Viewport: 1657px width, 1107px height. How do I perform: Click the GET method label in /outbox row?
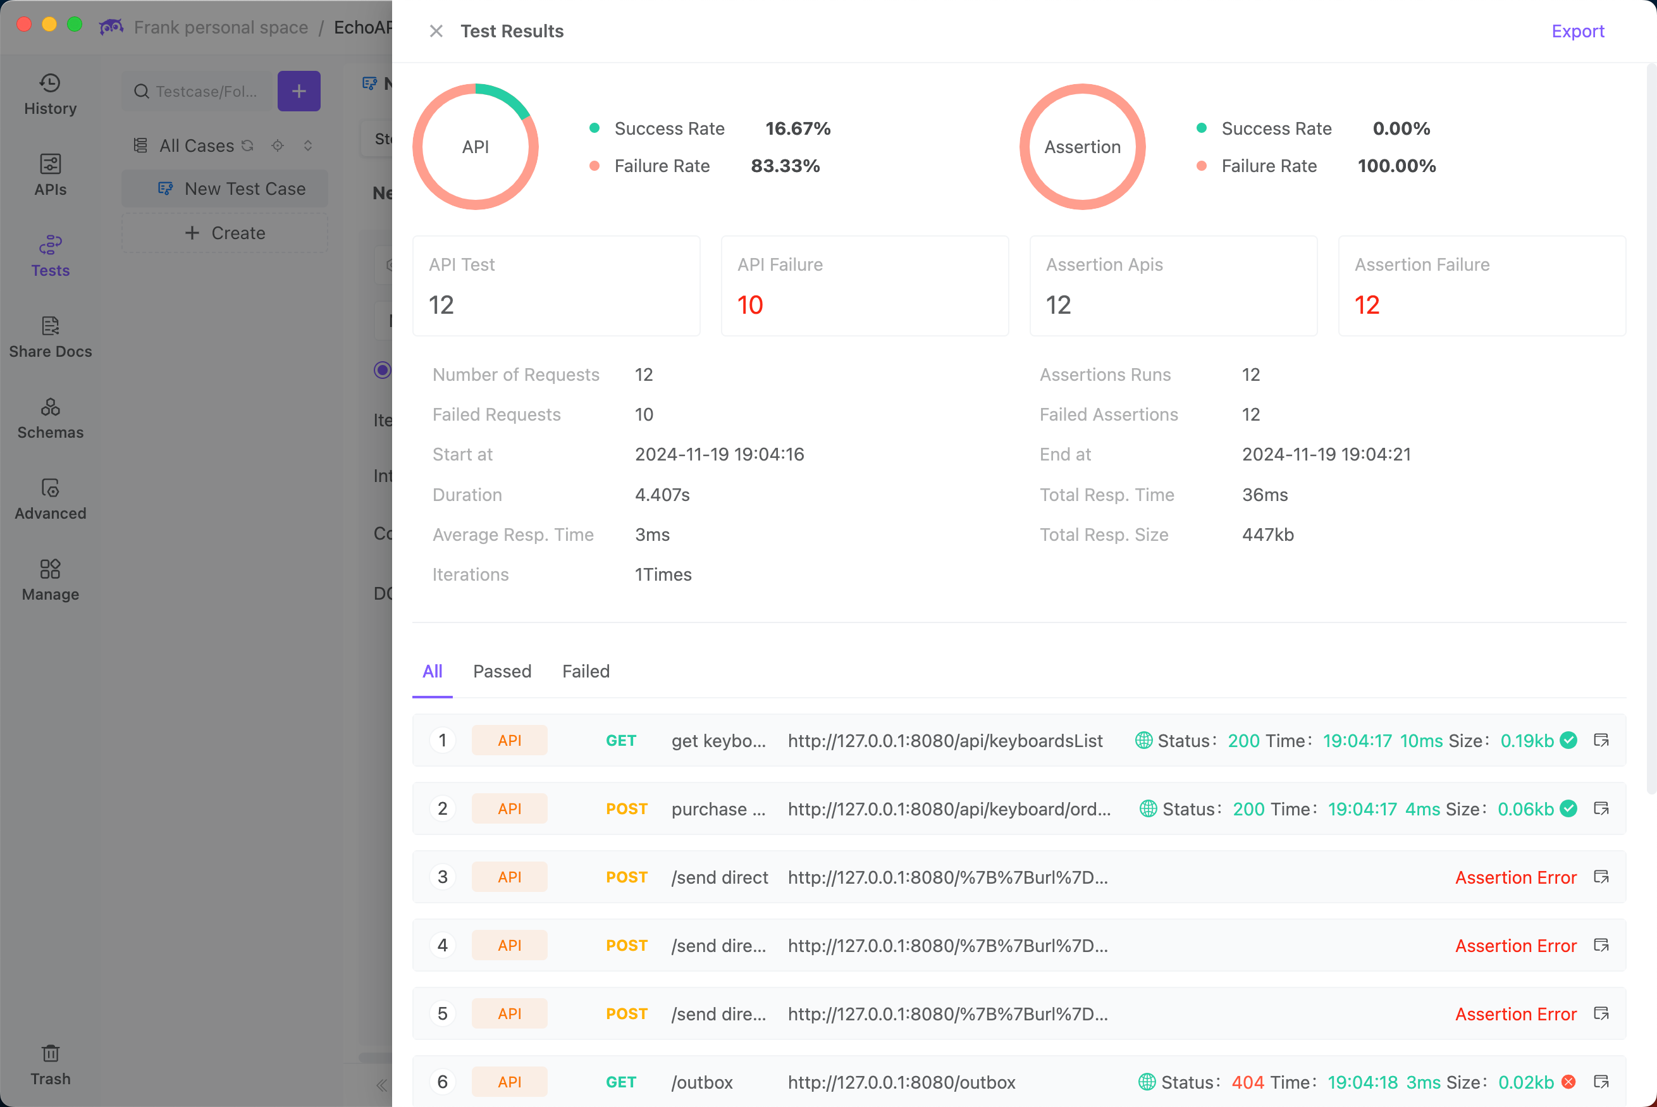point(620,1082)
